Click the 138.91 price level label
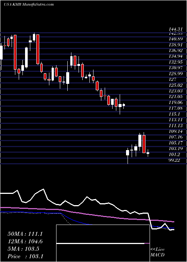The height and width of the screenshot is (262, 187). [x=176, y=45]
